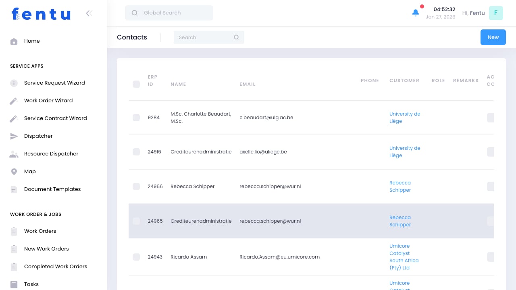Check the row for ERP ID 9284
Screen dimensions: 516x290
click(x=136, y=118)
